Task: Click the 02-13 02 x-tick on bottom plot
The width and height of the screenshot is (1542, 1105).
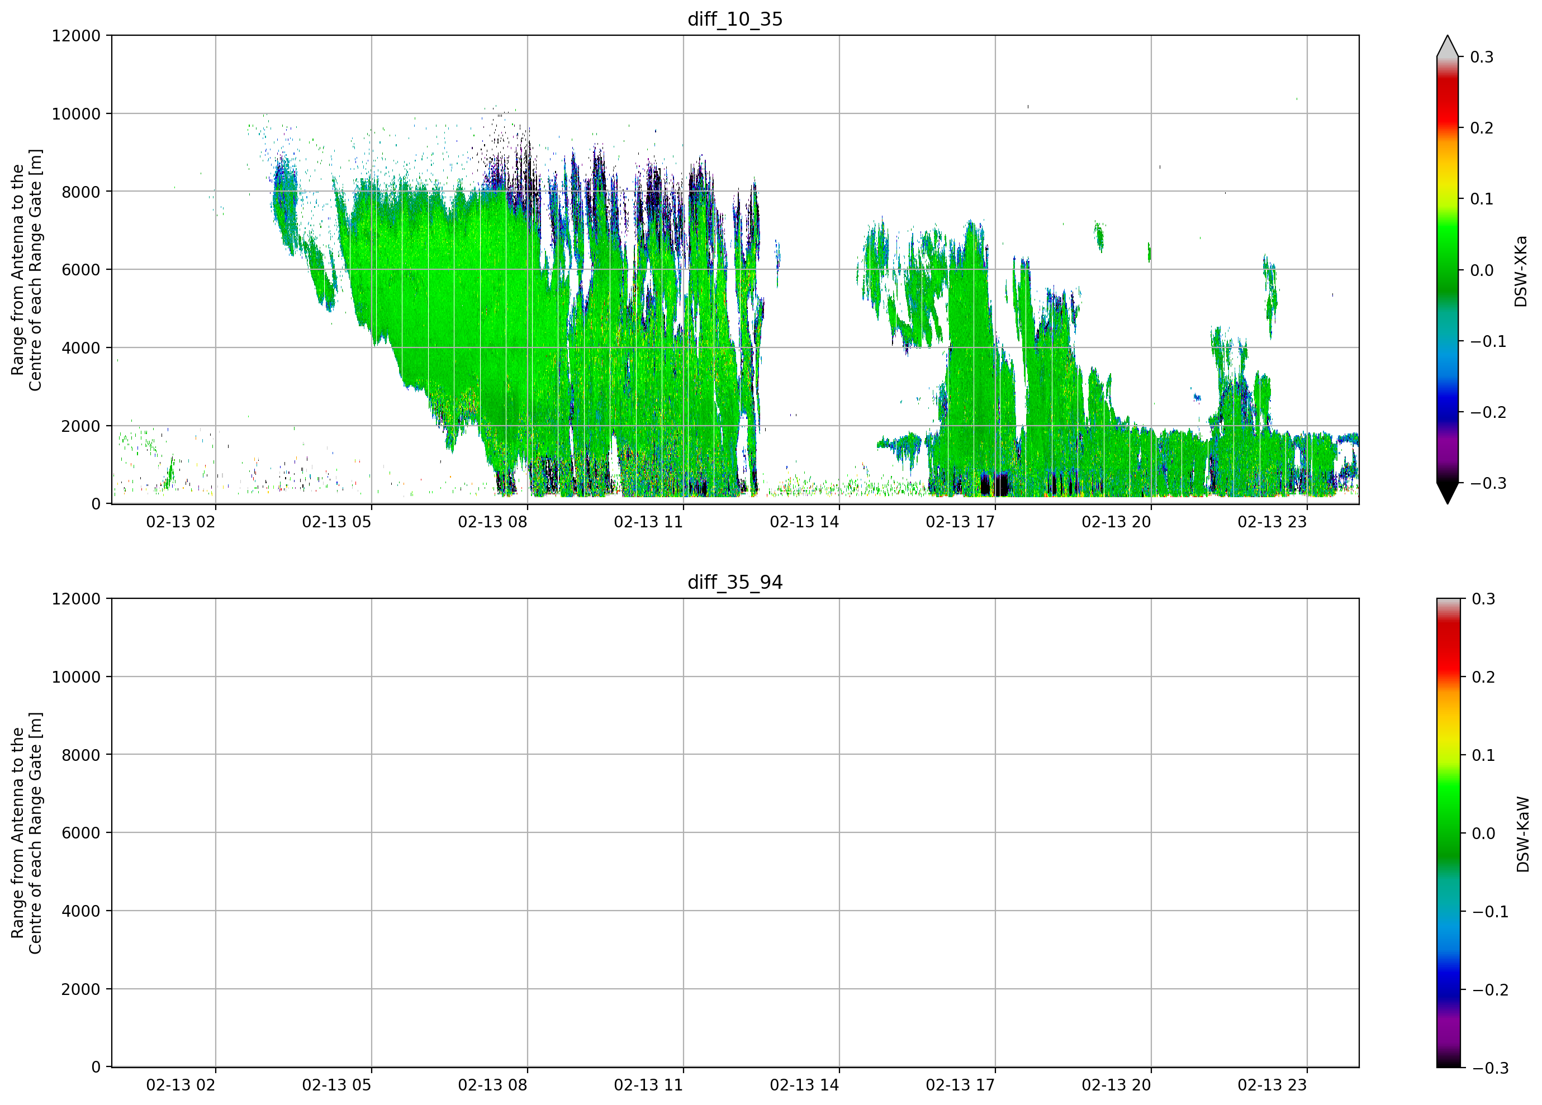Action: tap(181, 1085)
